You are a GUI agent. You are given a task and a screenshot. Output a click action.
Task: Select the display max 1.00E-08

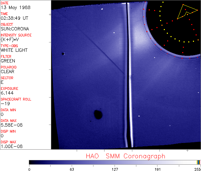click(x=12, y=147)
